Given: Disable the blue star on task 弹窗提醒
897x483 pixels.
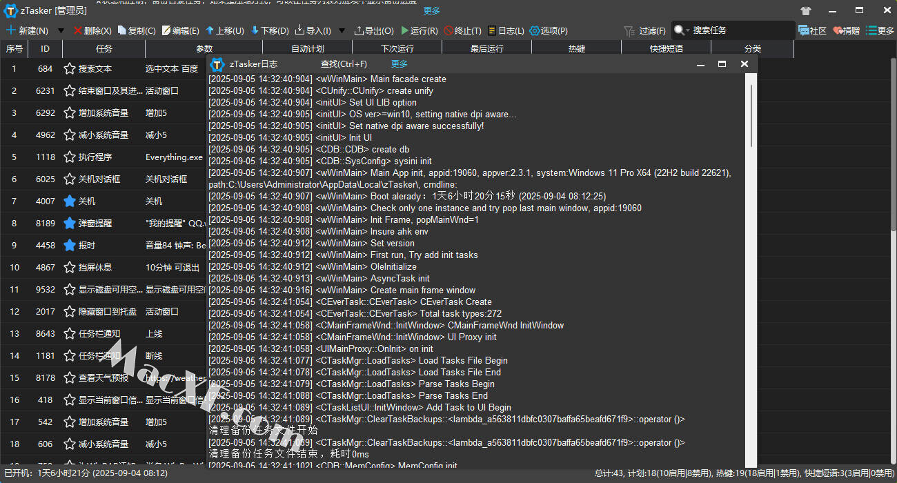Looking at the screenshot, I should pyautogui.click(x=69, y=224).
